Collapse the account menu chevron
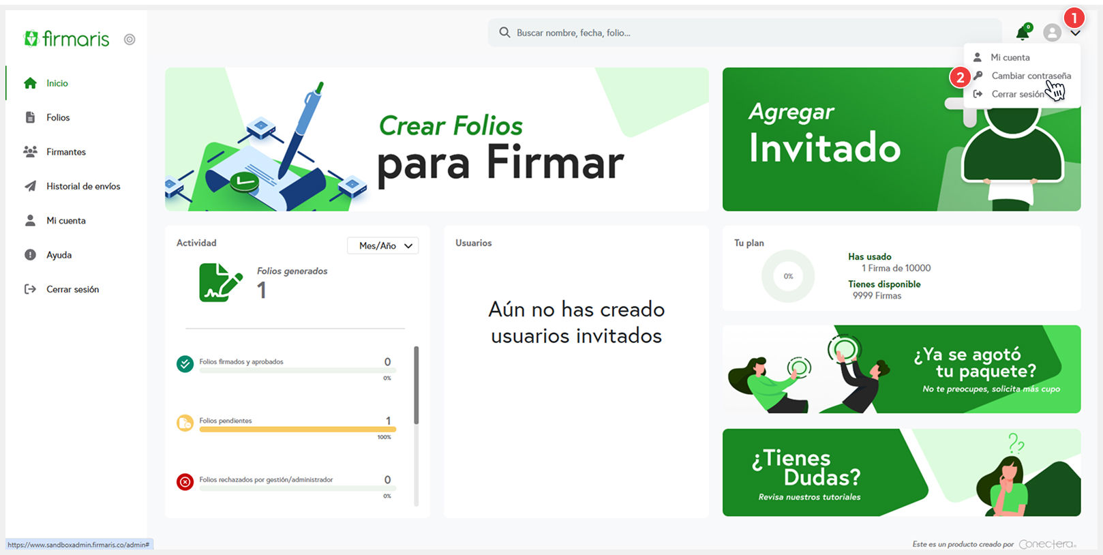The image size is (1103, 555). coord(1075,33)
